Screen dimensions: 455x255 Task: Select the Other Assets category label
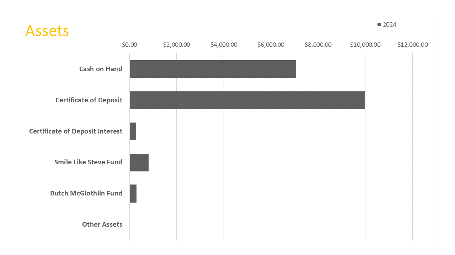click(102, 225)
